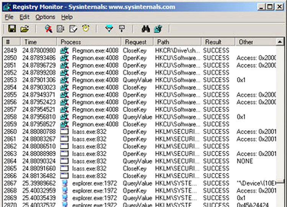Click the Save log floppy disk icon
287x207 pixels.
point(12,29)
